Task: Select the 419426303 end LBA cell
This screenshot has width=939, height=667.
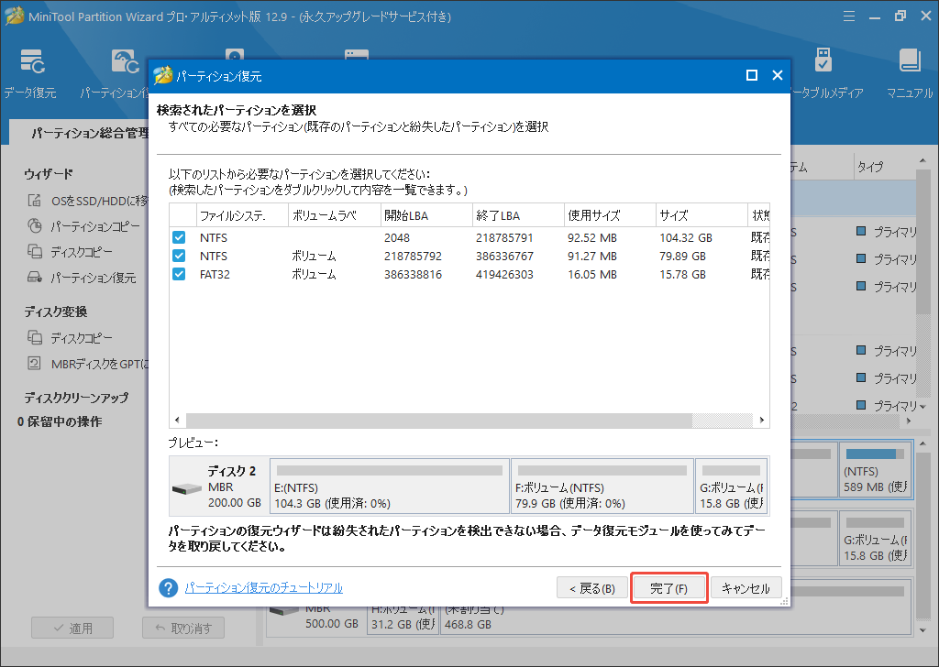Action: (504, 275)
